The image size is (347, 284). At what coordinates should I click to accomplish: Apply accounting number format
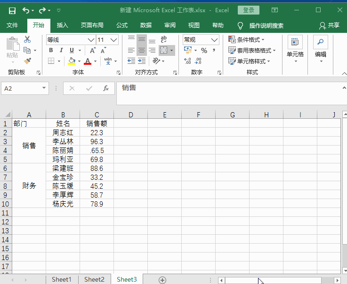pos(188,50)
